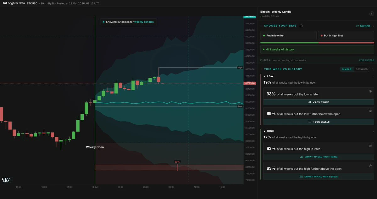Open the panel collapse arrow beside Bitcoin Weekly Candle
377x199 pixels.
click(371, 14)
